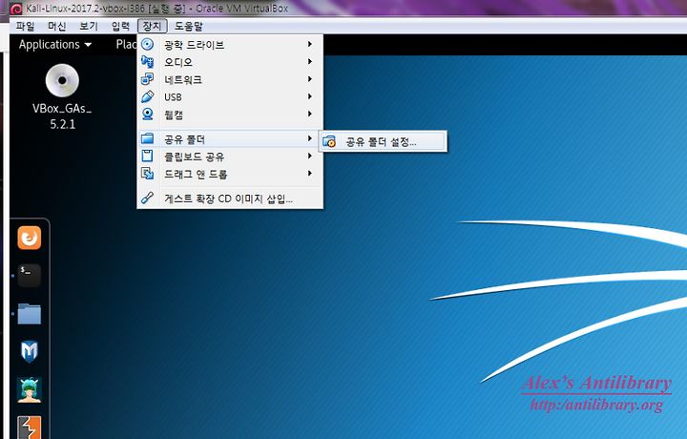Screen dimensions: 687x439
Task: Open the Kali Applications dropdown
Action: [x=55, y=45]
